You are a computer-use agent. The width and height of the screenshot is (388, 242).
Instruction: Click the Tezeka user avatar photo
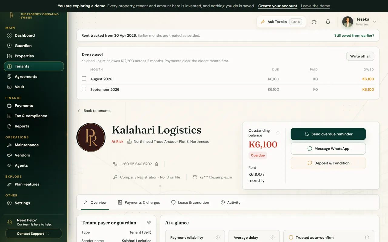348,22
